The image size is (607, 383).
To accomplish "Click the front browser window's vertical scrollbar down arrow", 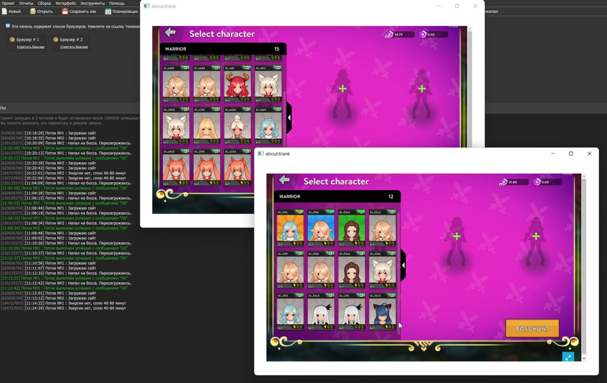I will point(584,358).
